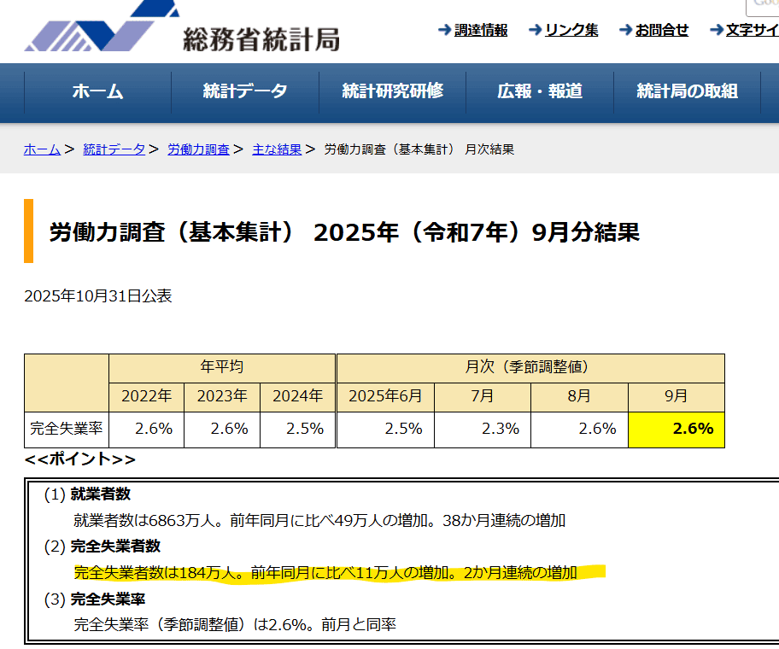The image size is (779, 649).
Task: Click the sentence 就業者数は6863万人
Action: click(x=149, y=521)
